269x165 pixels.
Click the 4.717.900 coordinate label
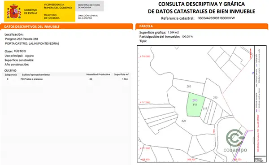pyautogui.click(x=144, y=102)
